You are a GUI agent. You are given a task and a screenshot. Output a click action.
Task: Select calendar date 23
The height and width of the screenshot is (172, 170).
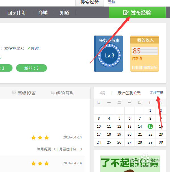161,134
